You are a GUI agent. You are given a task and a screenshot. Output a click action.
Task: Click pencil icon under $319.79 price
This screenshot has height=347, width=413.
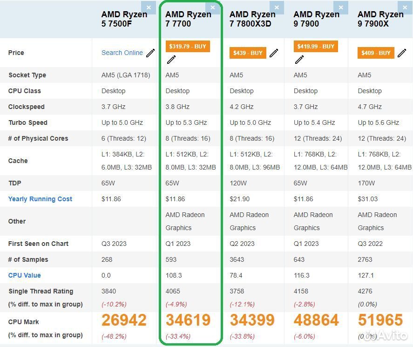click(171, 60)
